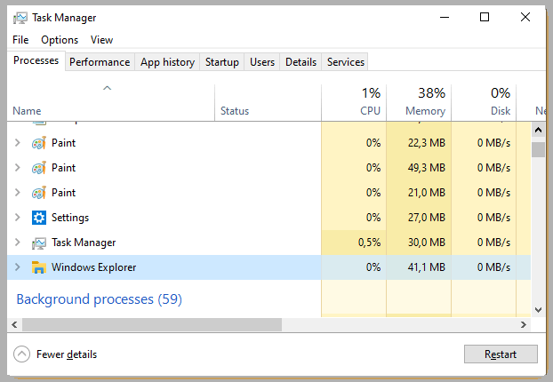This screenshot has width=553, height=382.
Task: Click the horizontal scrollbar left arrow
Action: click(x=14, y=324)
